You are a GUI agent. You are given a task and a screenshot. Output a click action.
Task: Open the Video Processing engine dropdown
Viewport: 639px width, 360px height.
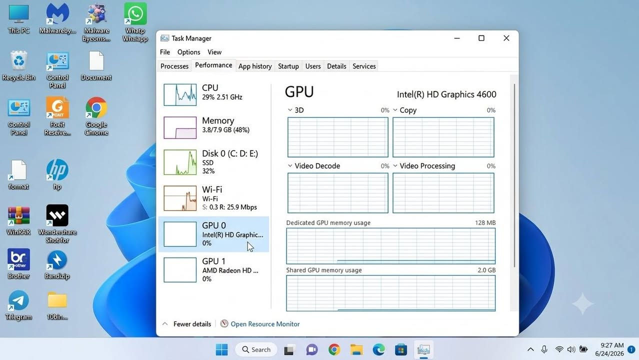coord(395,165)
